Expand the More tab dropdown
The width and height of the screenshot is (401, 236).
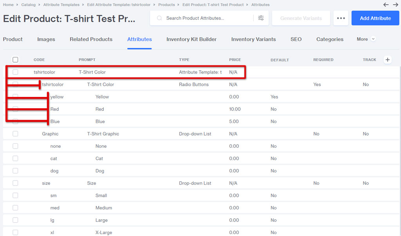365,39
